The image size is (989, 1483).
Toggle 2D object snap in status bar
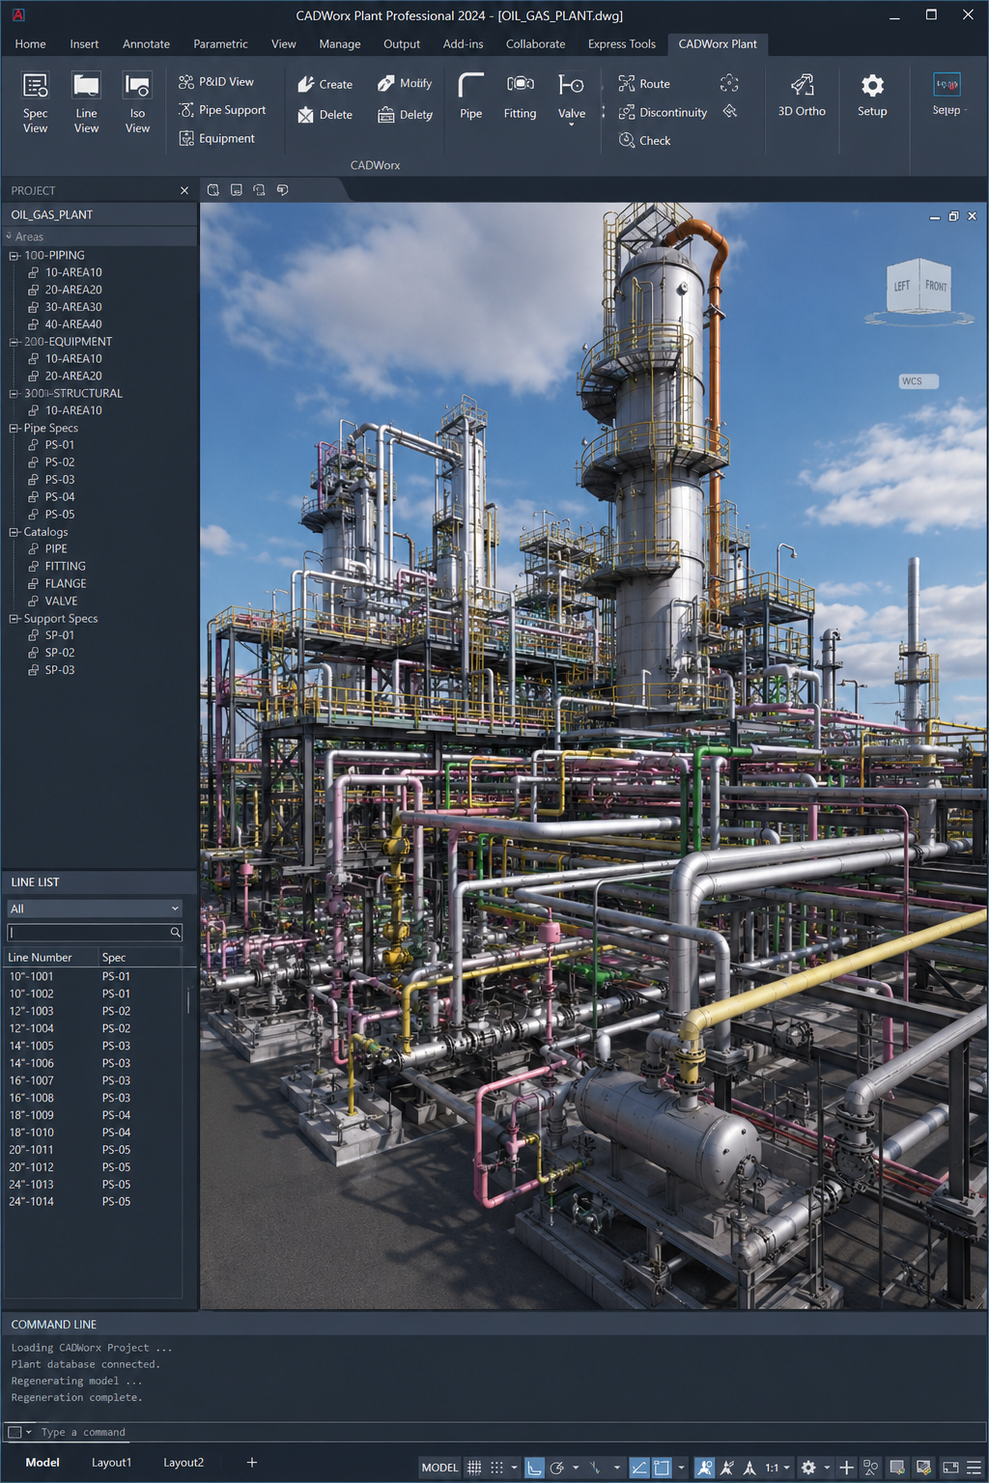(662, 1468)
